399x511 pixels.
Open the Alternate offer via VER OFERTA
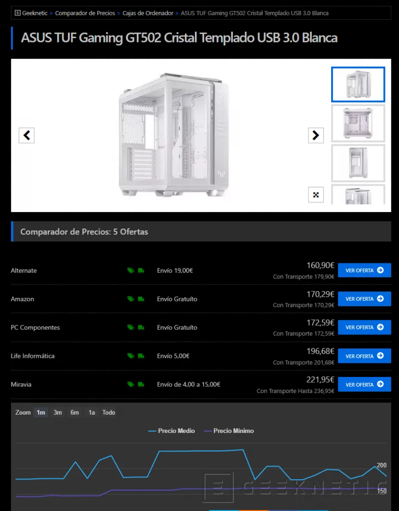point(364,270)
